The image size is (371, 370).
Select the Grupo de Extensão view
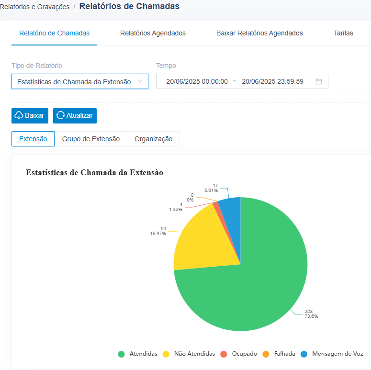[x=90, y=139]
